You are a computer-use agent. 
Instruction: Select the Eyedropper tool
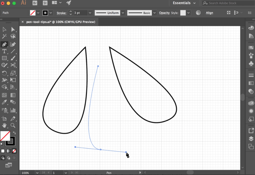[x=4, y=102]
